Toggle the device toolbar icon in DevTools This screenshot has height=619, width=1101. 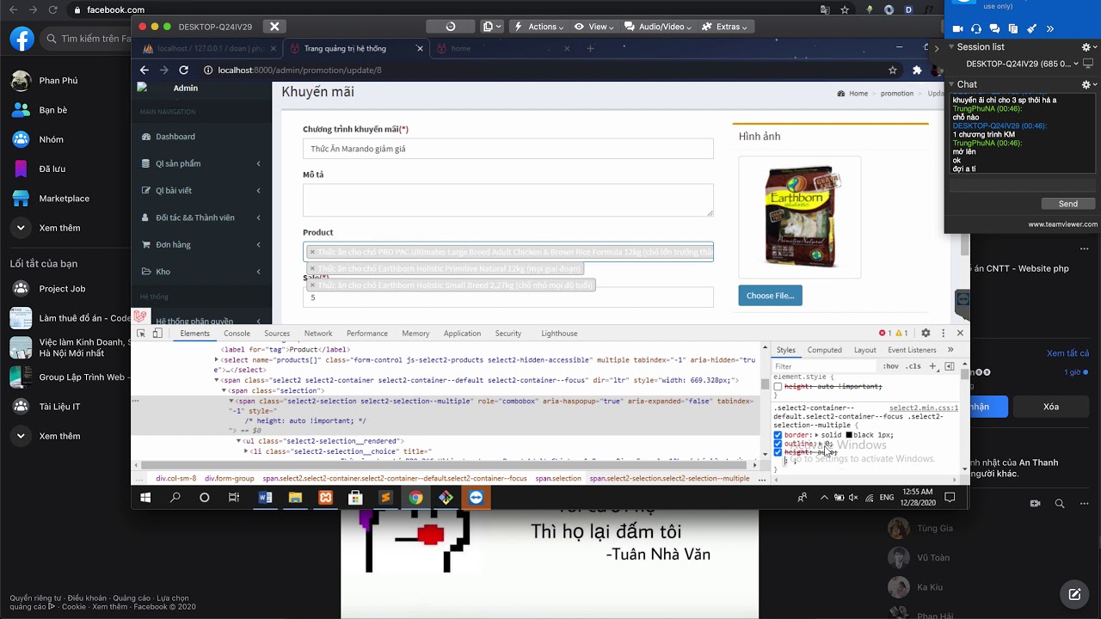click(157, 334)
